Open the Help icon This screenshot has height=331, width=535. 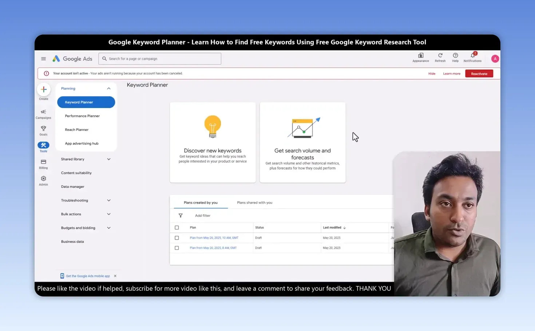pyautogui.click(x=455, y=55)
